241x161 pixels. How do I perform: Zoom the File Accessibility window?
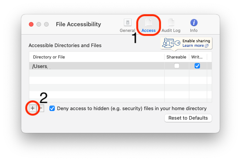click(x=46, y=24)
